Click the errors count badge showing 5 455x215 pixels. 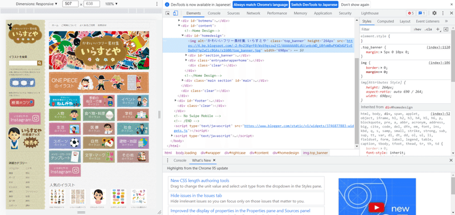tap(411, 13)
